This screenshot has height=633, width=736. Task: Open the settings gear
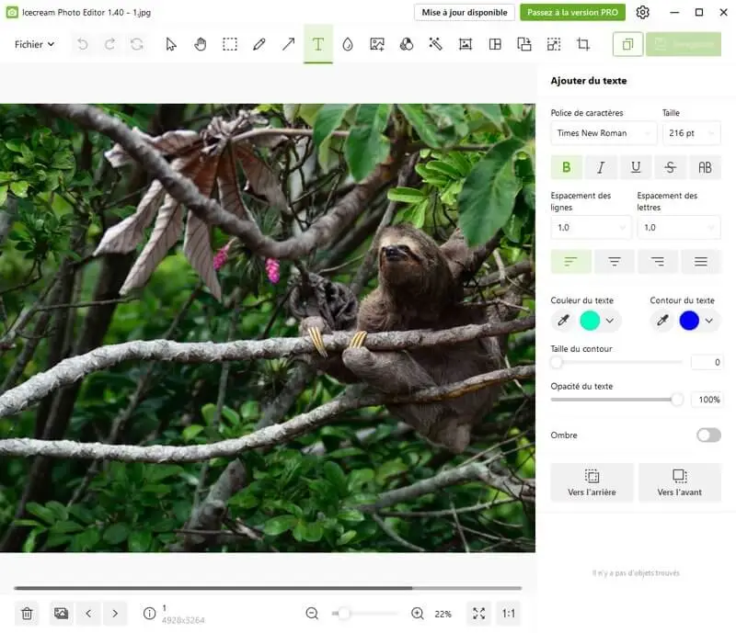tap(642, 12)
